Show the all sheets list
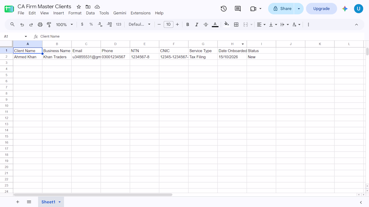The height and width of the screenshot is (207, 369). [29, 202]
